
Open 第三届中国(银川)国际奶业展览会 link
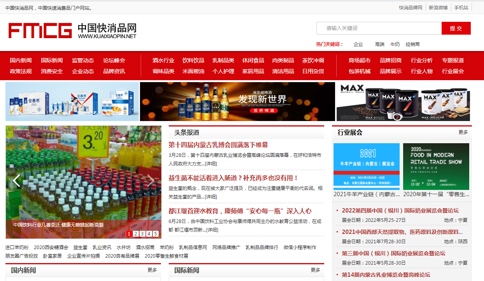point(393,253)
